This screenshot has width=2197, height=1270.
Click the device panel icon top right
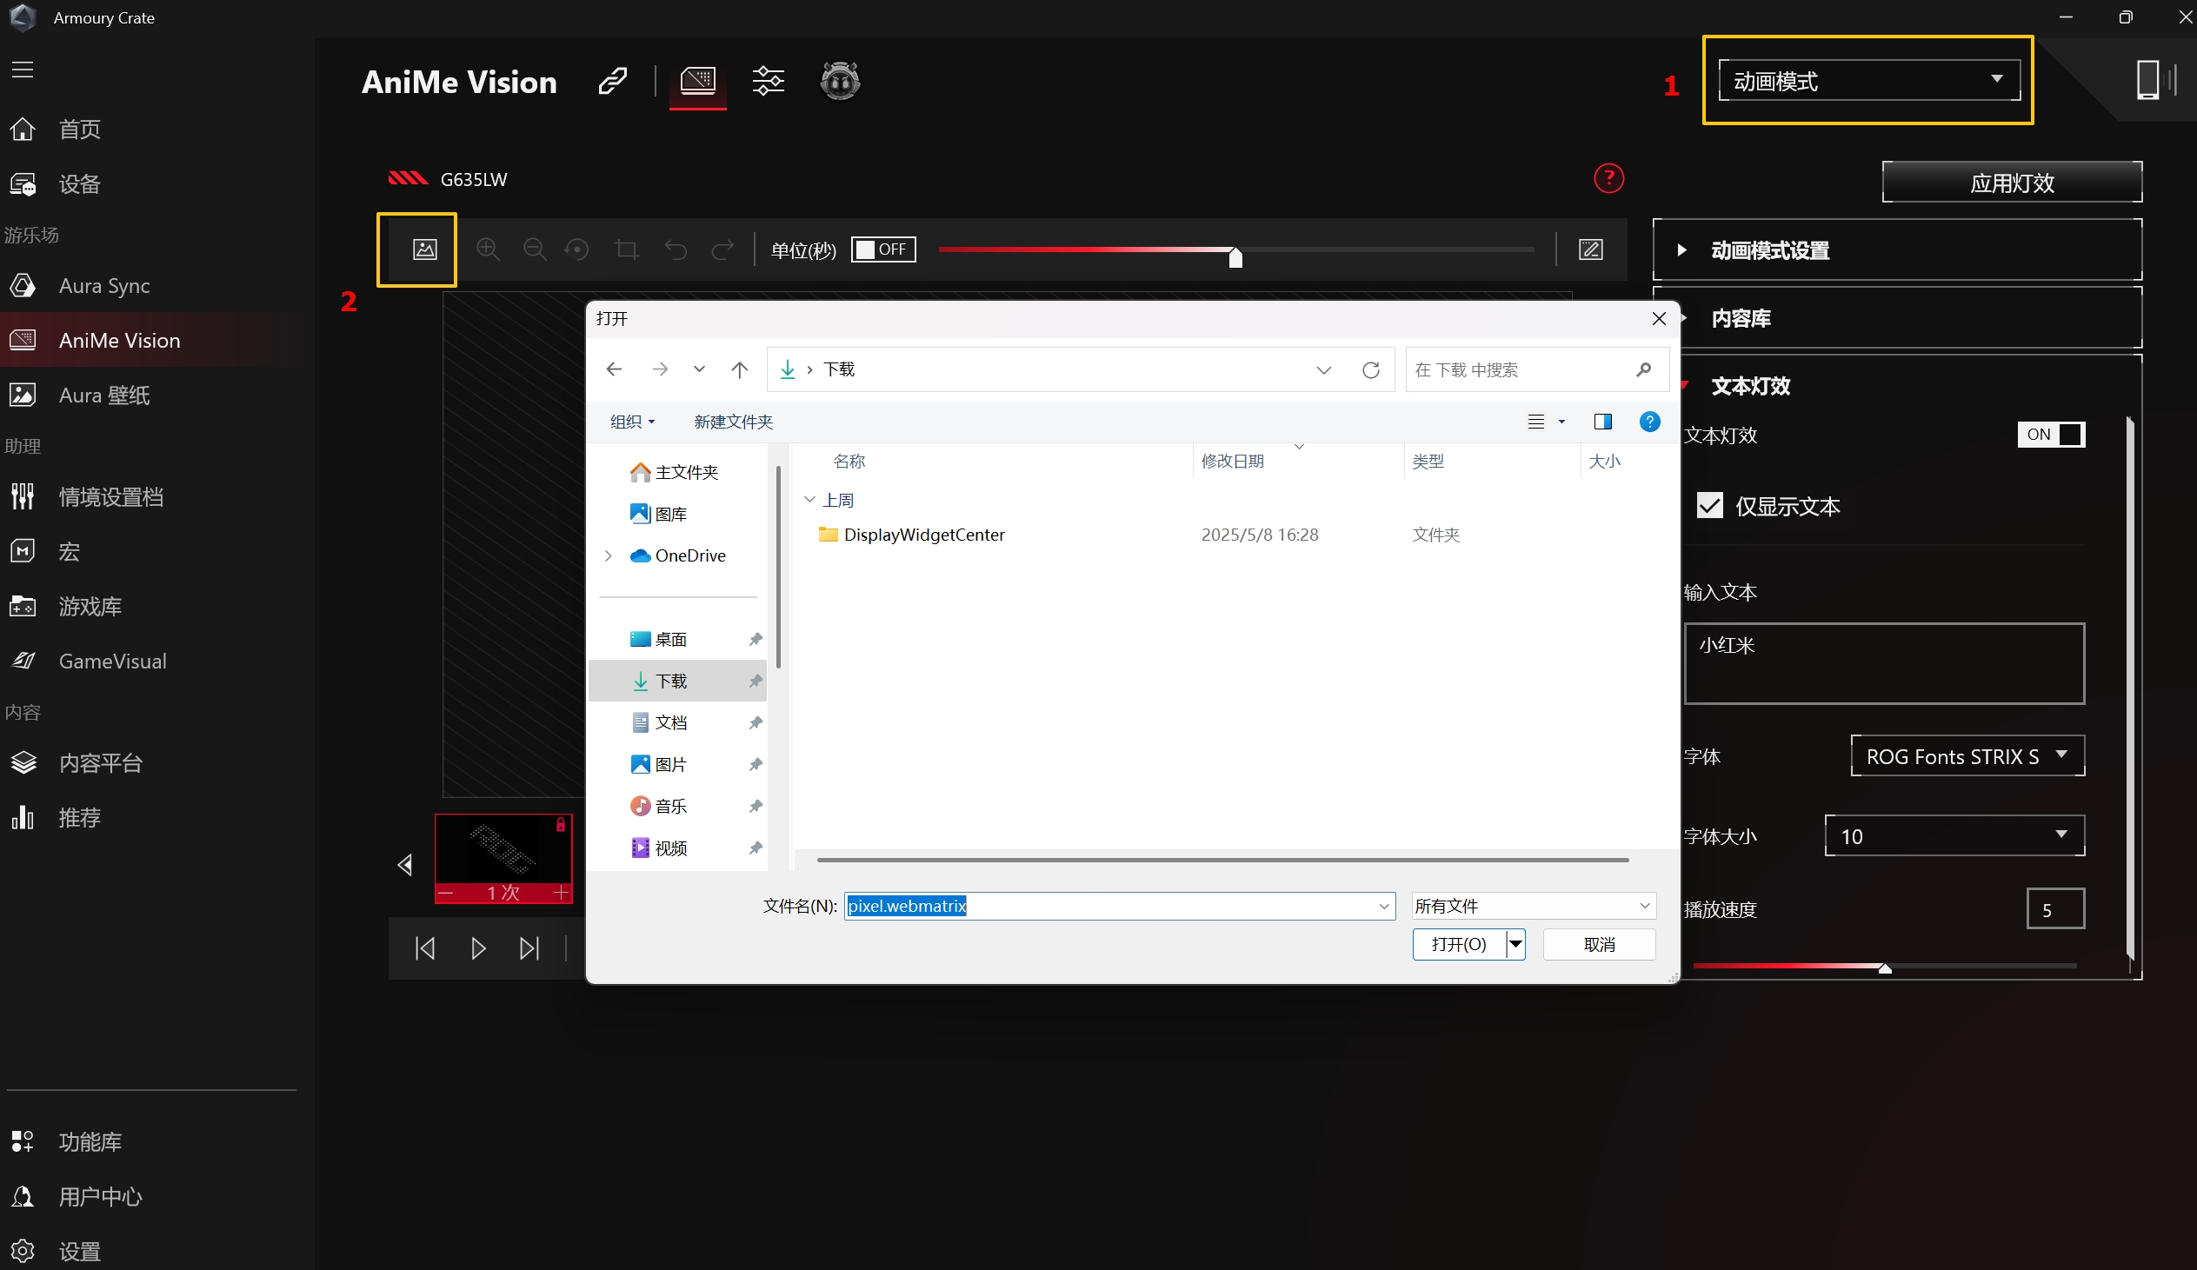[2156, 80]
